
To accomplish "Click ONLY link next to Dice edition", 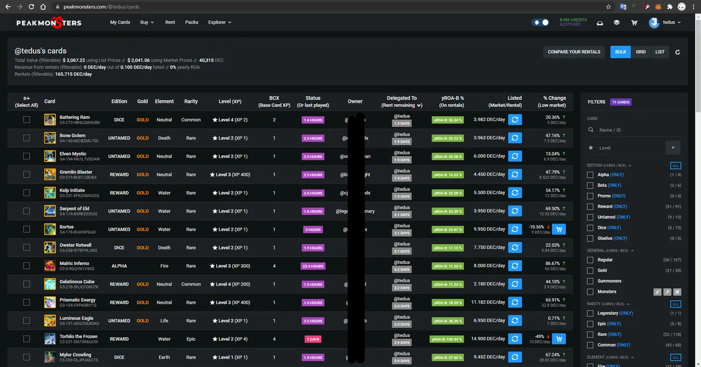I will click(614, 228).
